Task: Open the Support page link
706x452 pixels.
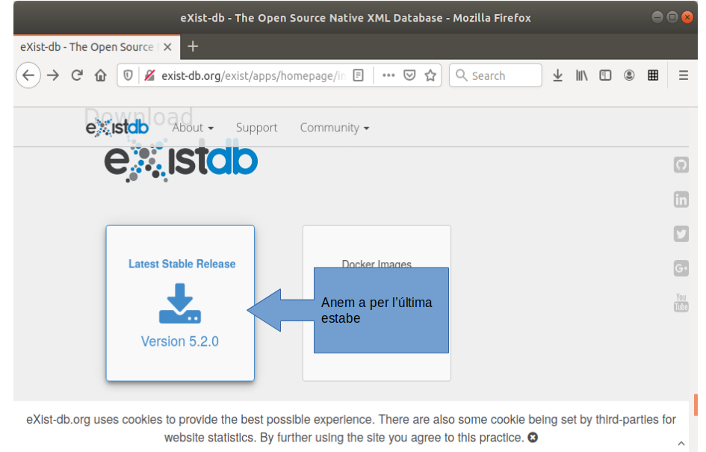Action: coord(257,128)
